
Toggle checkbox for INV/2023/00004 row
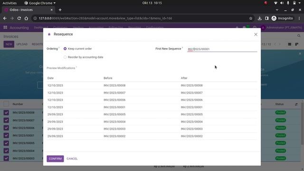pyautogui.click(x=6, y=151)
